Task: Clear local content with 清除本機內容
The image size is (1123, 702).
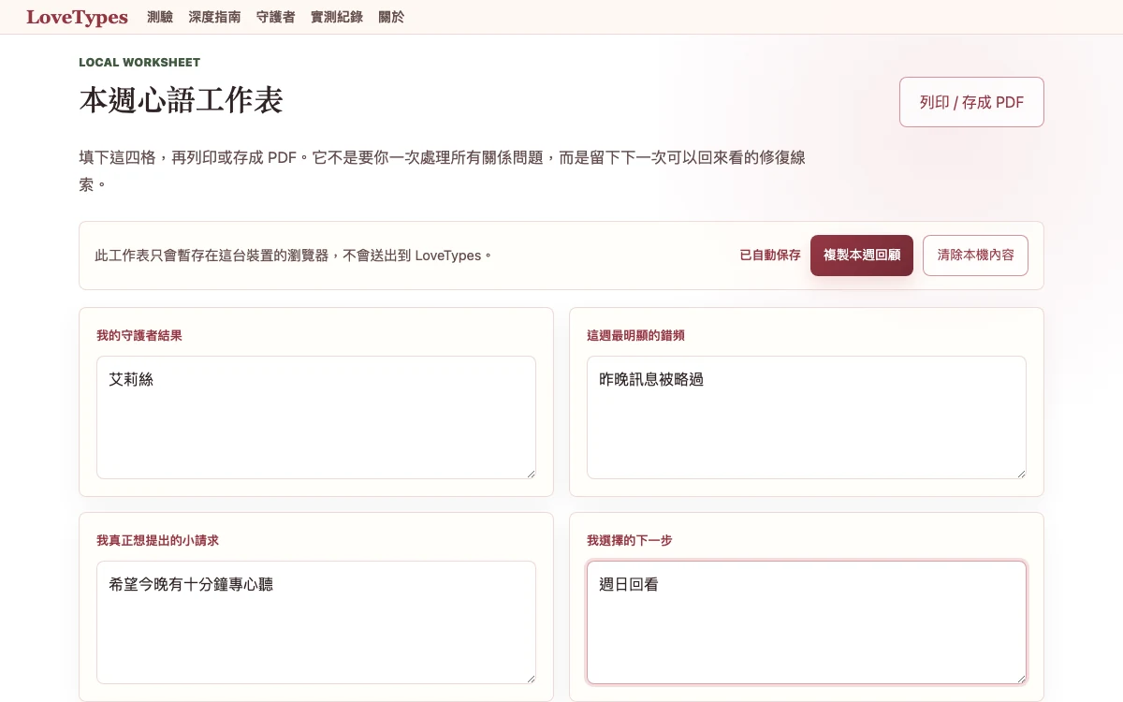Action: [975, 256]
